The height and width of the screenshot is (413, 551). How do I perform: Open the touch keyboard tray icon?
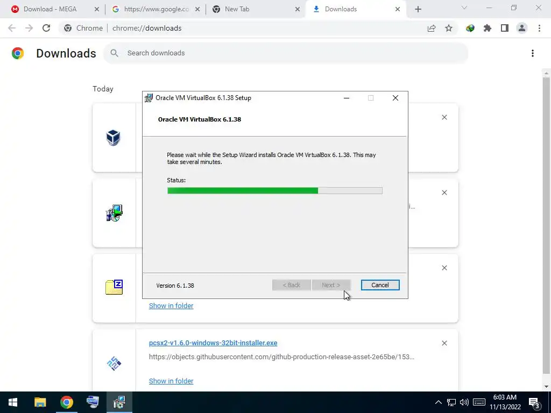click(x=479, y=402)
